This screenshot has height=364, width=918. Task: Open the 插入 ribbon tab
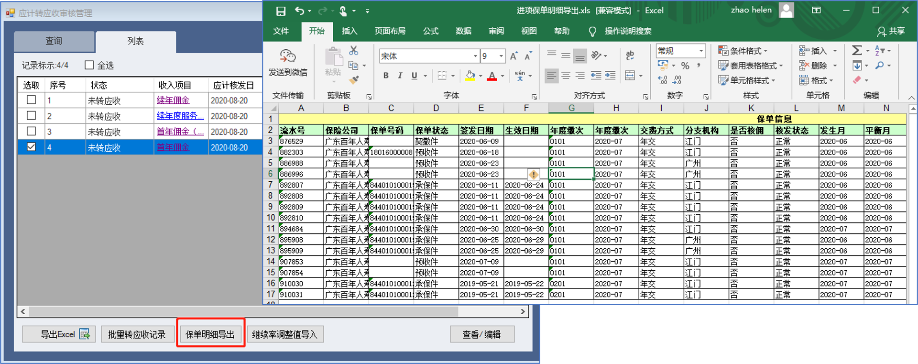pos(349,31)
